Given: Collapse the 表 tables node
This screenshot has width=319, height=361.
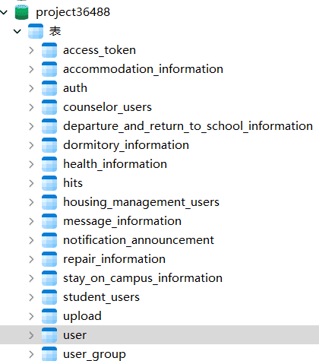Looking at the screenshot, I should click(x=17, y=31).
